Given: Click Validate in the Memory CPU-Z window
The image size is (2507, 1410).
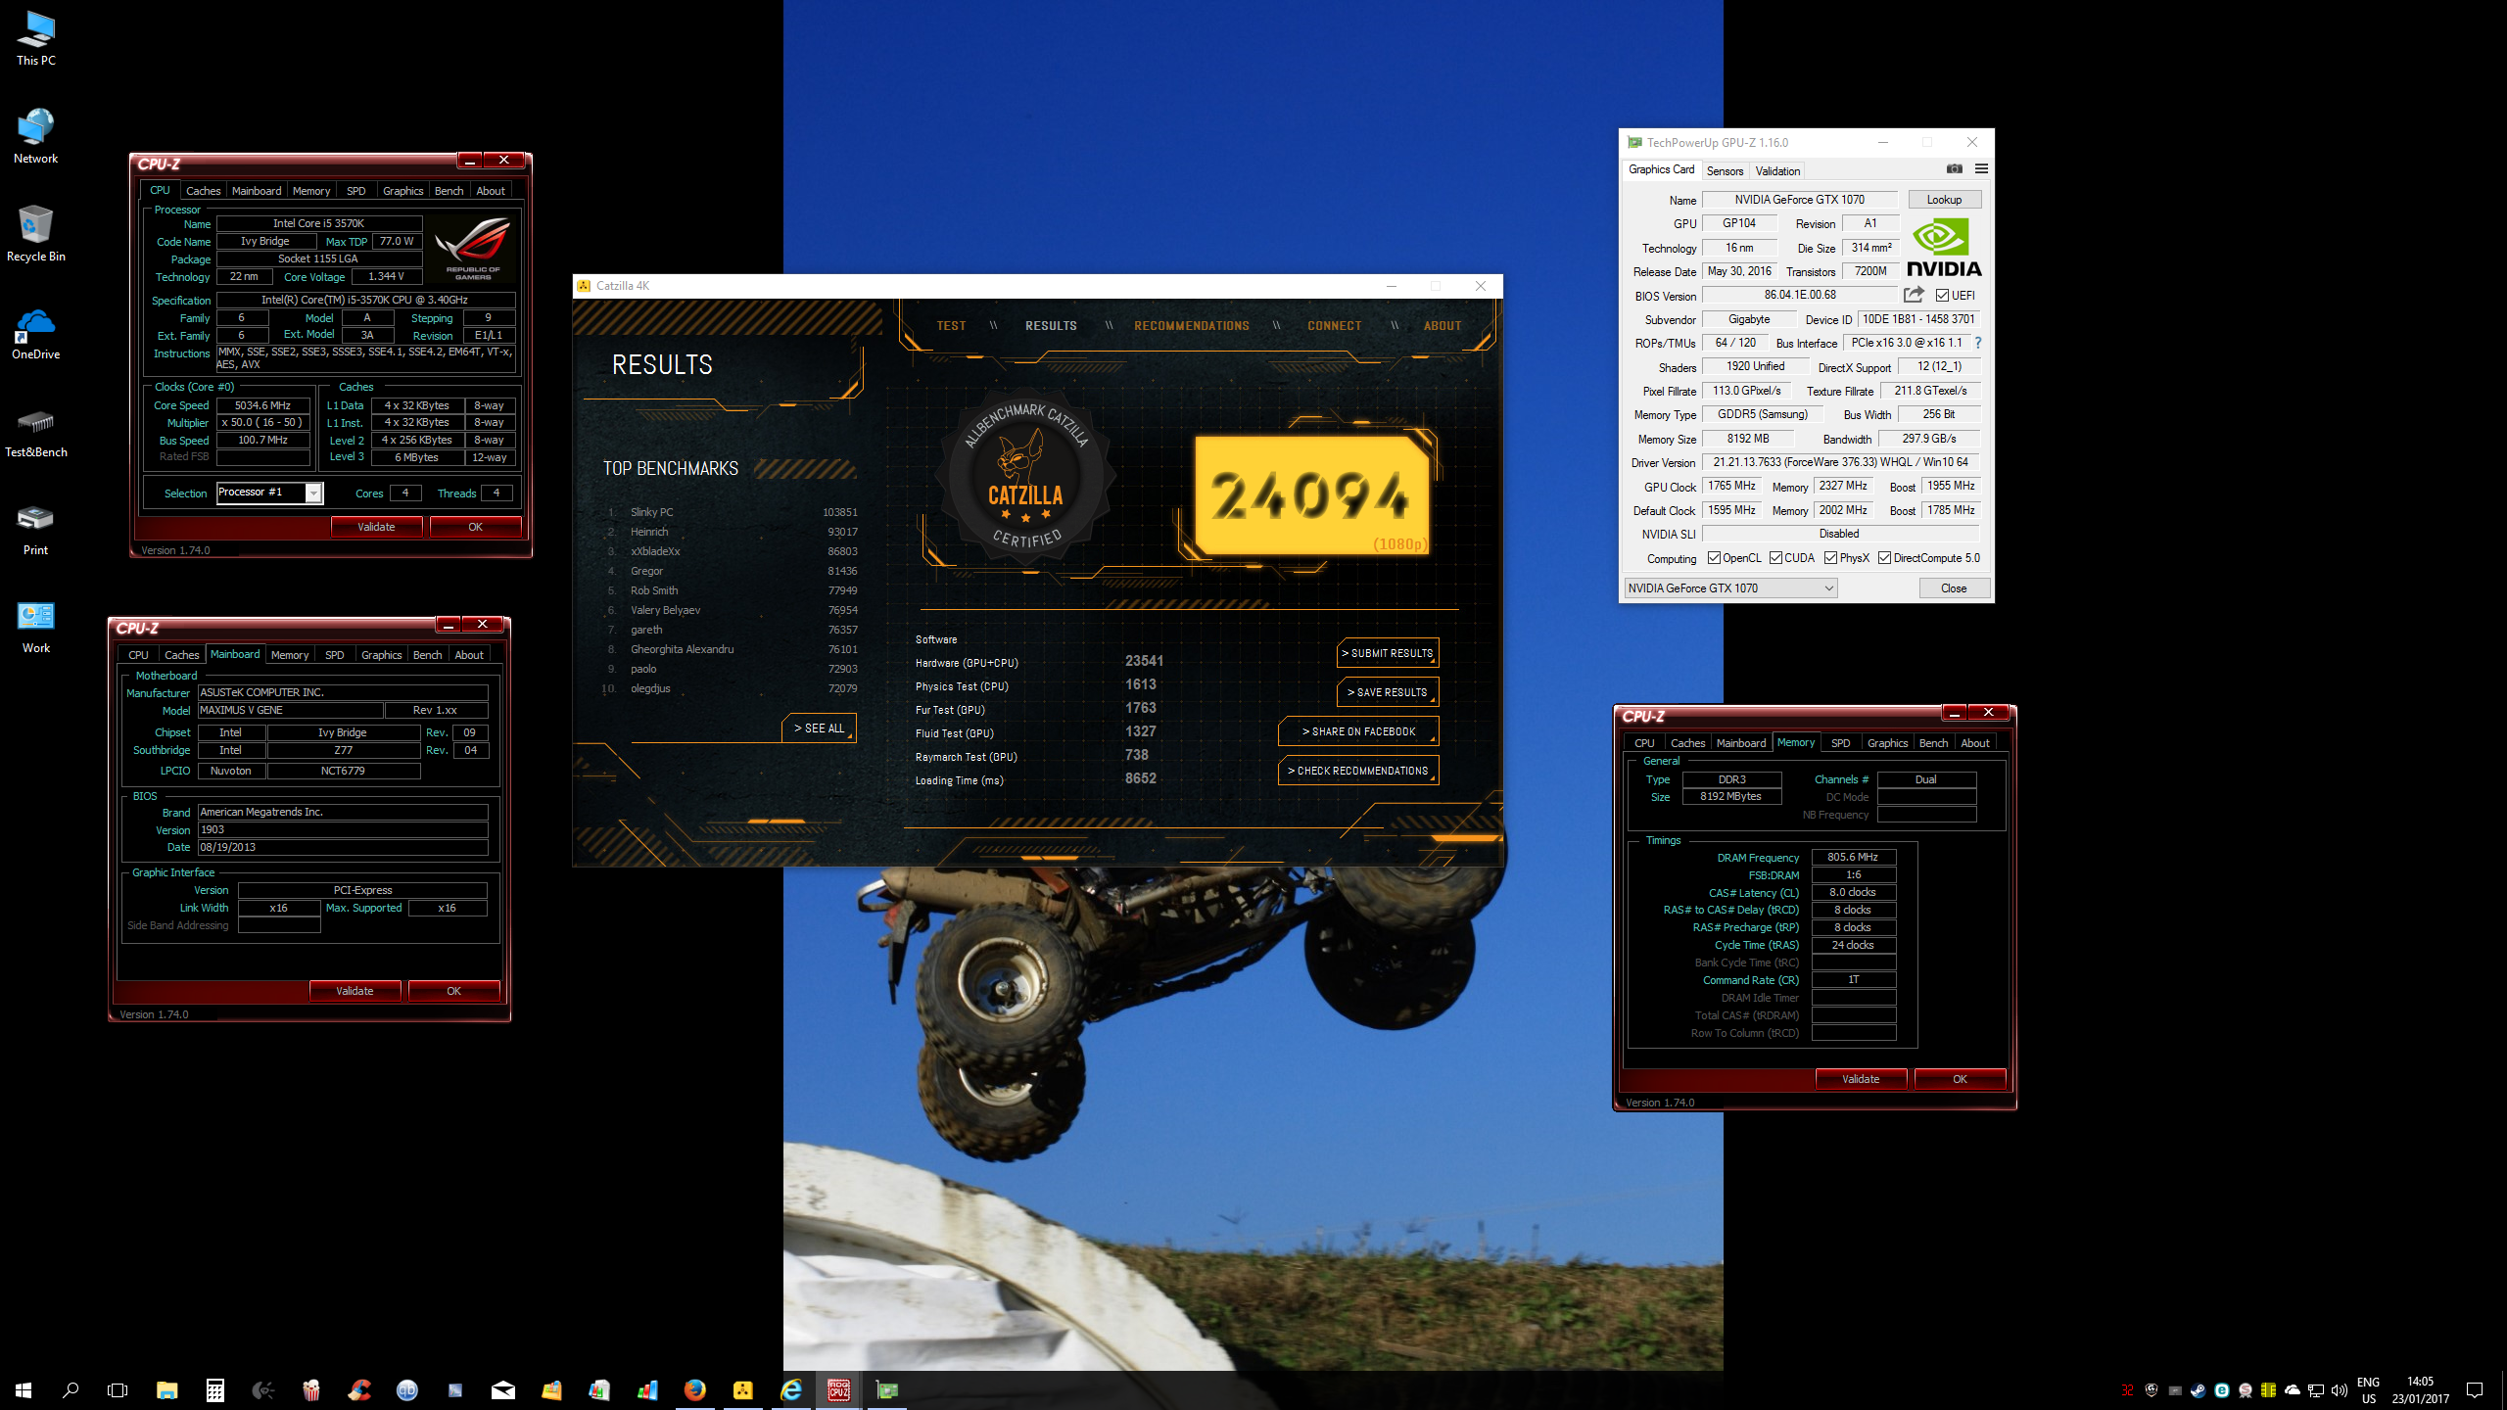Looking at the screenshot, I should [x=1861, y=1079].
